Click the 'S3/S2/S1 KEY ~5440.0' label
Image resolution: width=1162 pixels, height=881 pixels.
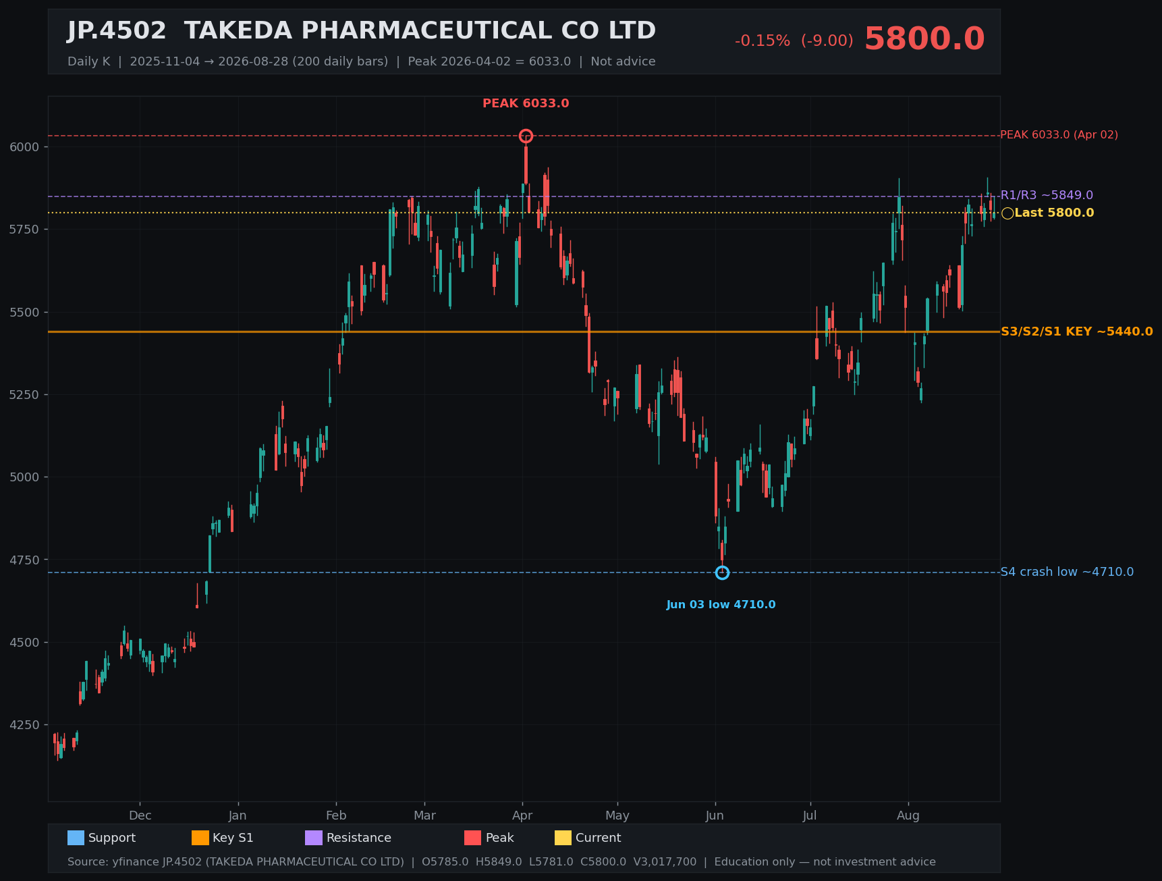point(1077,331)
